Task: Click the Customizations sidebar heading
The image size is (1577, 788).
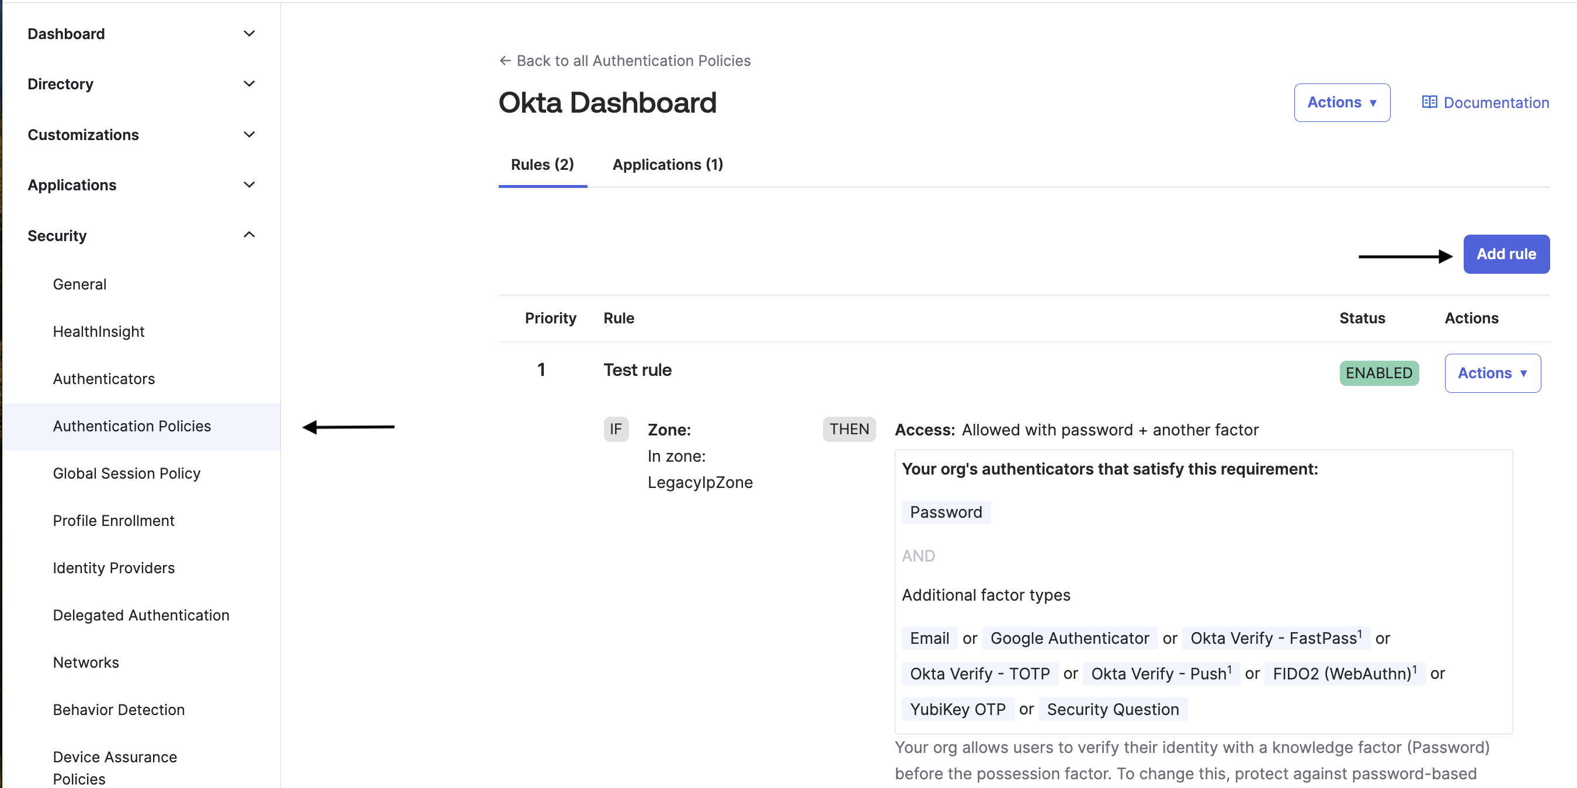Action: (84, 135)
